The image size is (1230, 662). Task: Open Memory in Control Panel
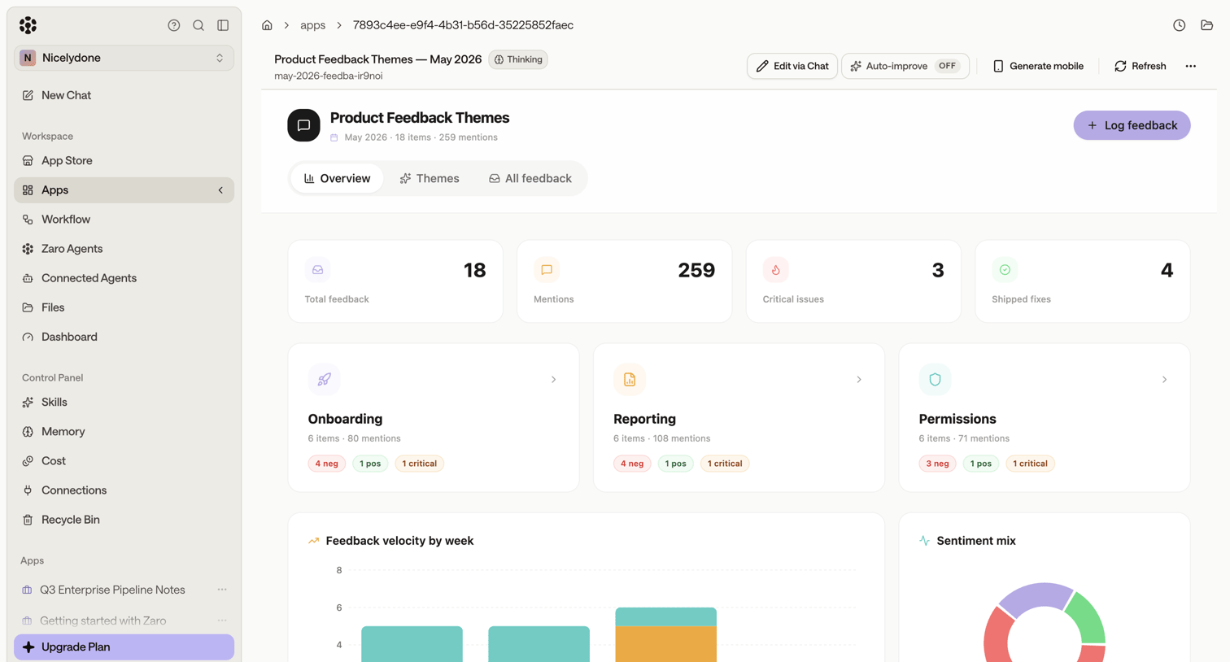point(124,432)
